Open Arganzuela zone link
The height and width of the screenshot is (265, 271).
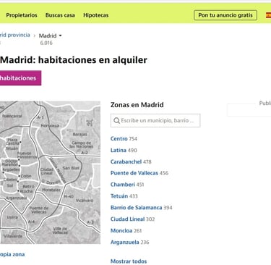(125, 242)
